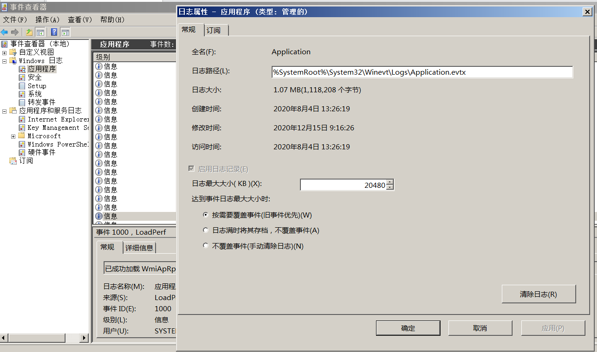Viewport: 597px width, 352px height.
Task: Open the 查看(V) menu
Action: point(80,19)
